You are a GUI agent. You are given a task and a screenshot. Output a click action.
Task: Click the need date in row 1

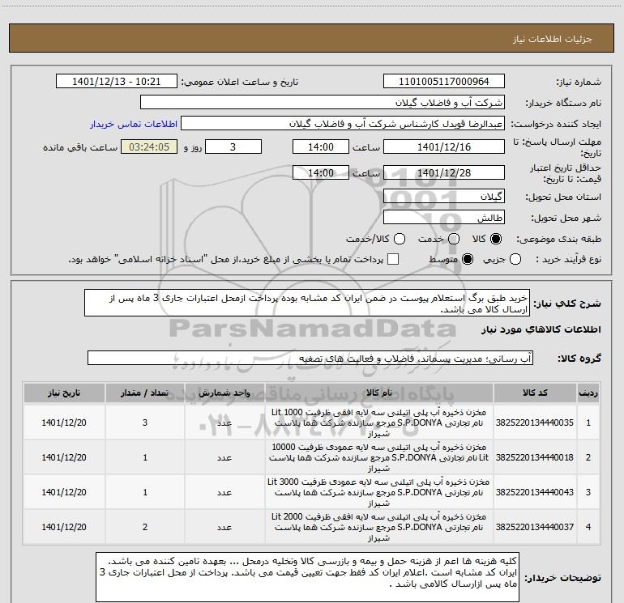[64, 423]
